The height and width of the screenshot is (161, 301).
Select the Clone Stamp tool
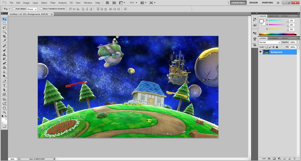pos(4,55)
